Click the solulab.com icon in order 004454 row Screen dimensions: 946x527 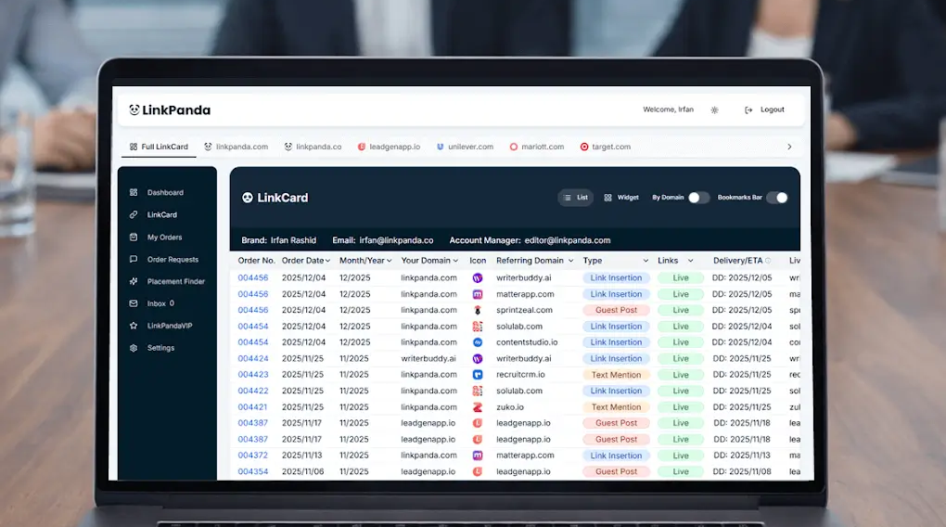pos(478,326)
